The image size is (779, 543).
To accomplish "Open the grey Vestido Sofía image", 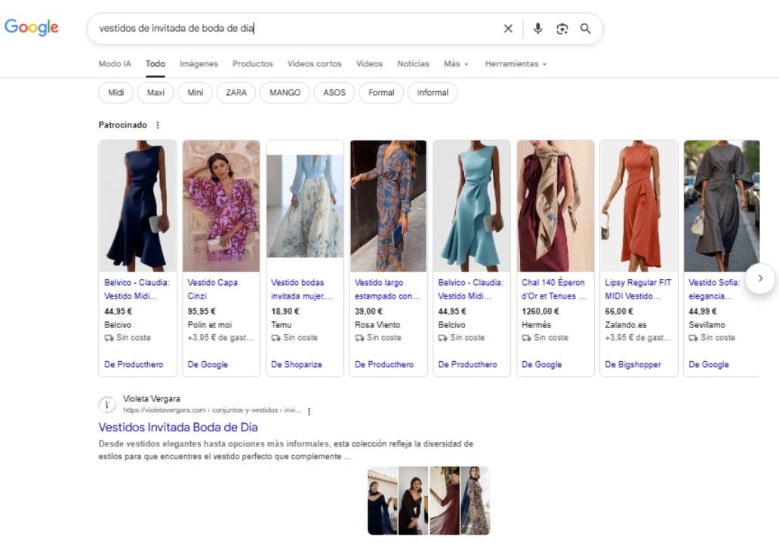I will pos(722,206).
